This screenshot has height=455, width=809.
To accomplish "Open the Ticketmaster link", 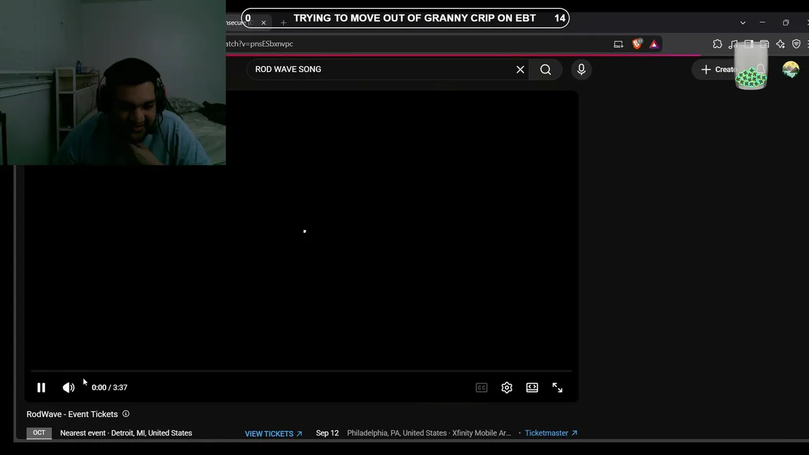I will click(x=551, y=433).
